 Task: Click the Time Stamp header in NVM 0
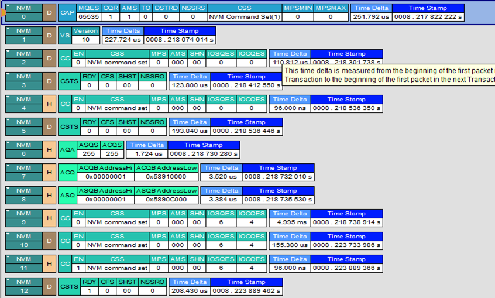coord(427,8)
